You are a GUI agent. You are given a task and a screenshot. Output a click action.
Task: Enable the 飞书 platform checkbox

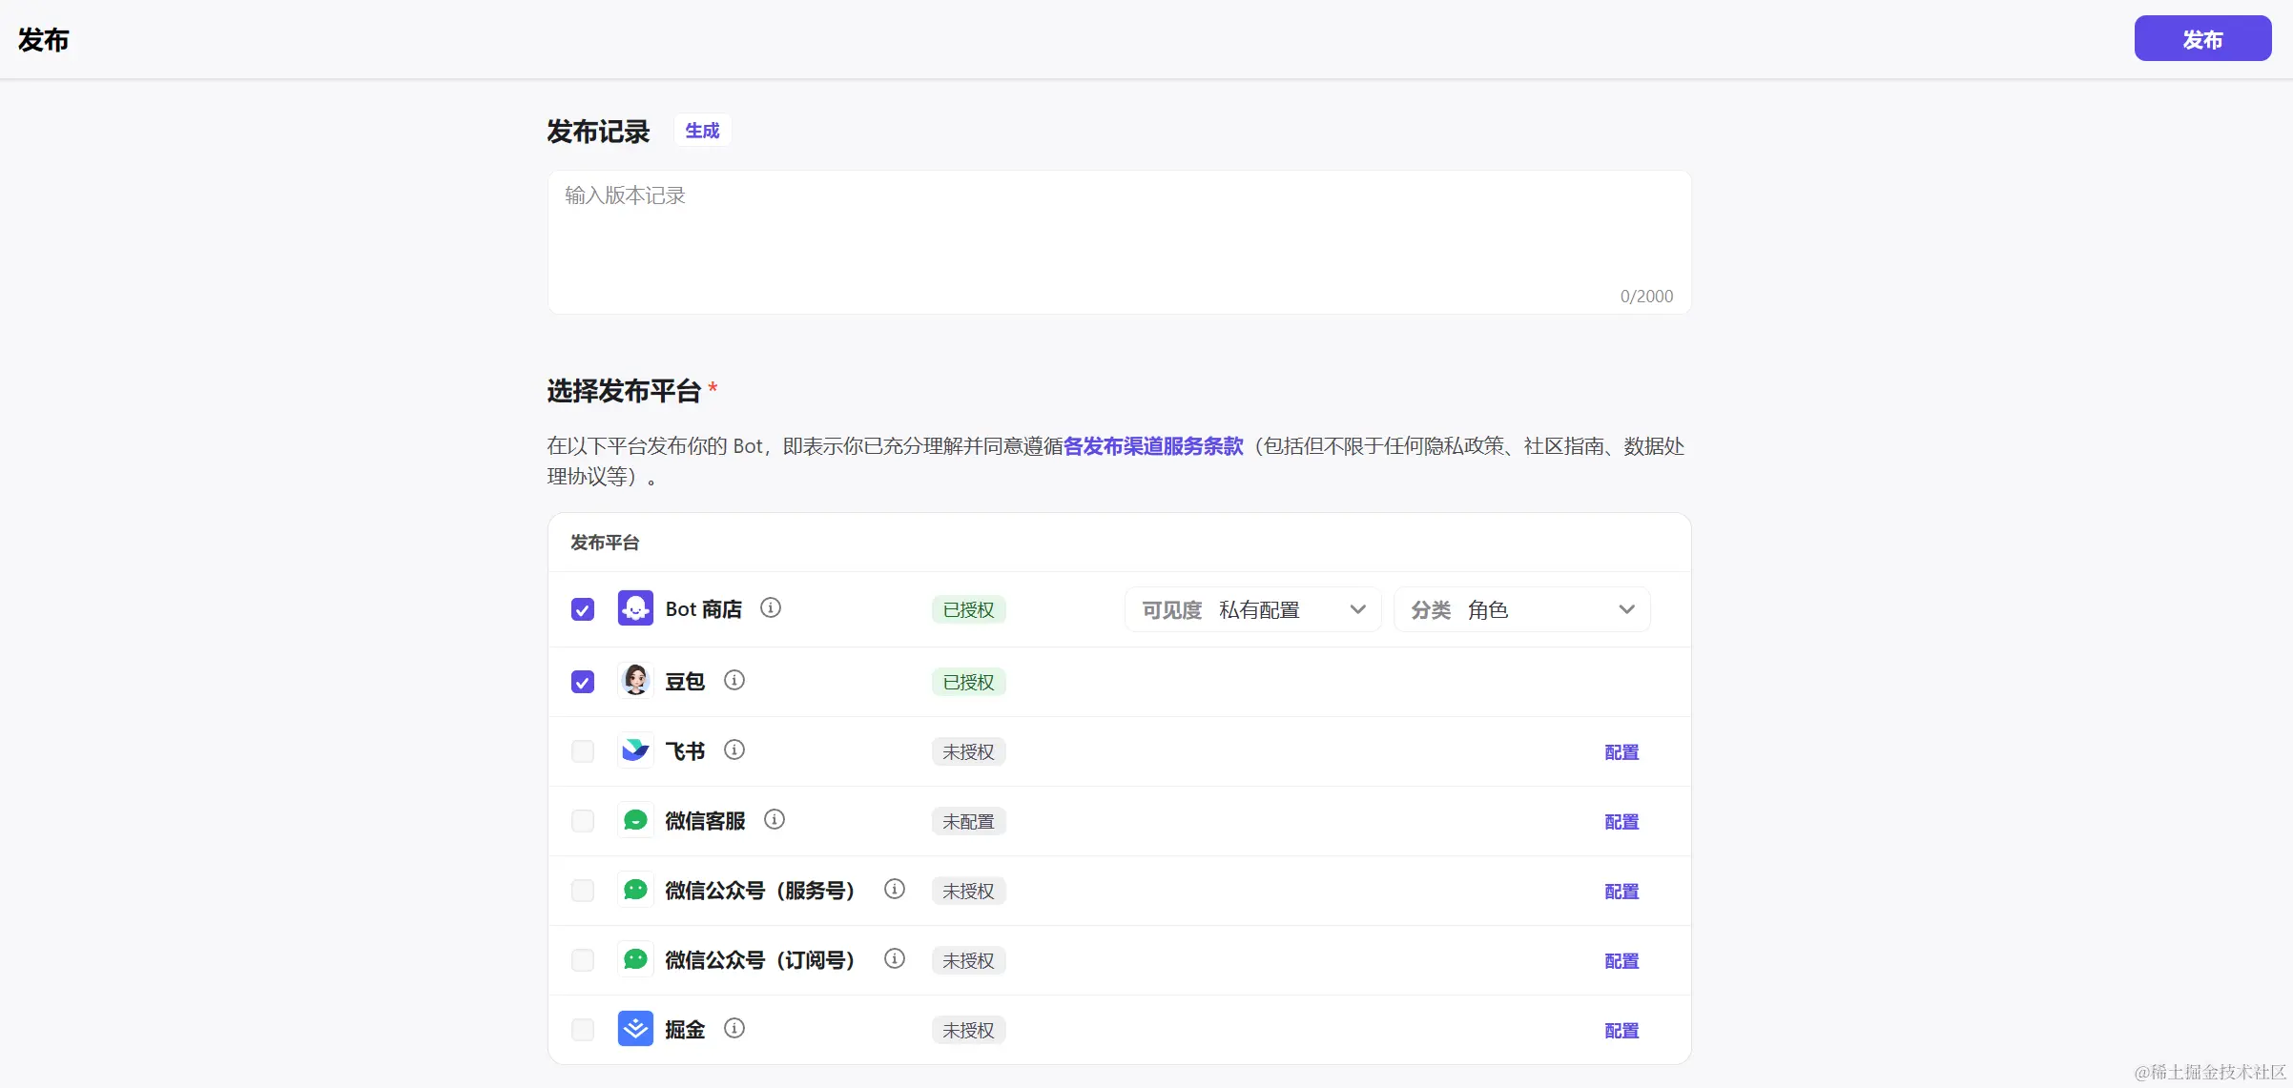click(x=583, y=751)
